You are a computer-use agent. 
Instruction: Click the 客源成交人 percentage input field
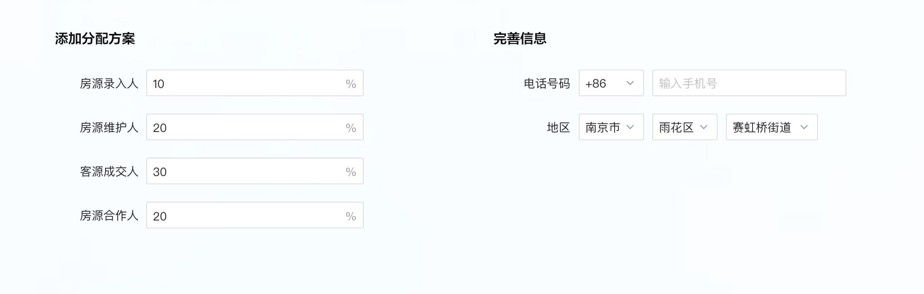coord(255,171)
